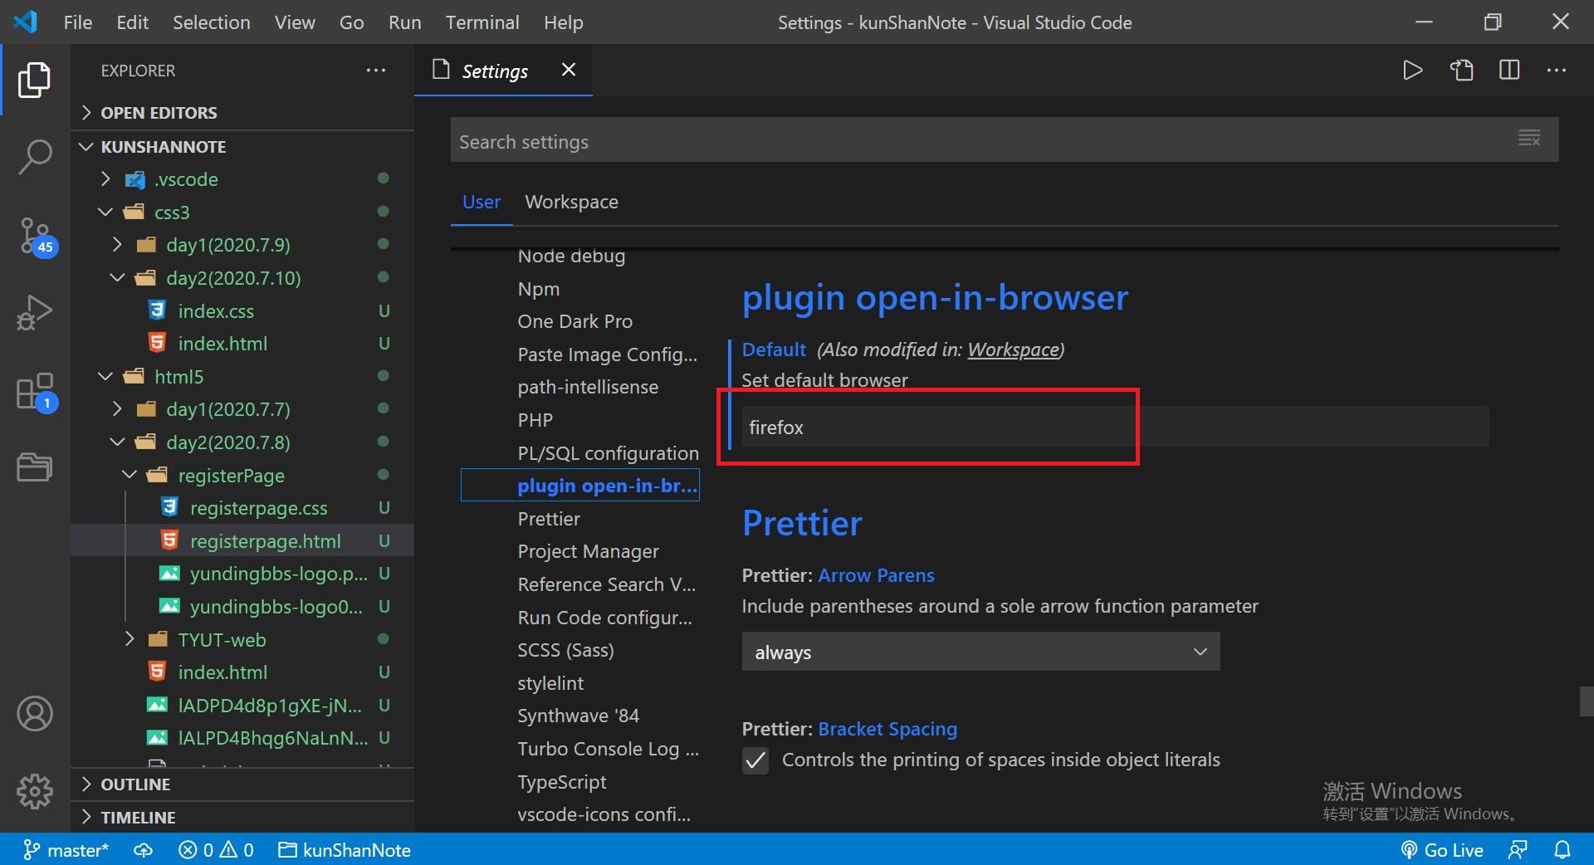Open the Search view in the activity bar
The width and height of the screenshot is (1594, 865).
click(35, 156)
